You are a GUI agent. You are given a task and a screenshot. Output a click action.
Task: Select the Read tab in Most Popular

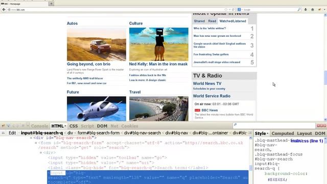point(212,21)
